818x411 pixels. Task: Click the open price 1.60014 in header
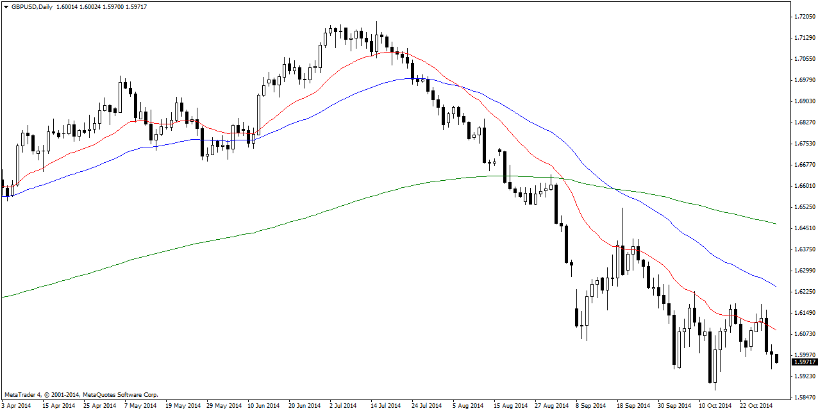(x=69, y=7)
